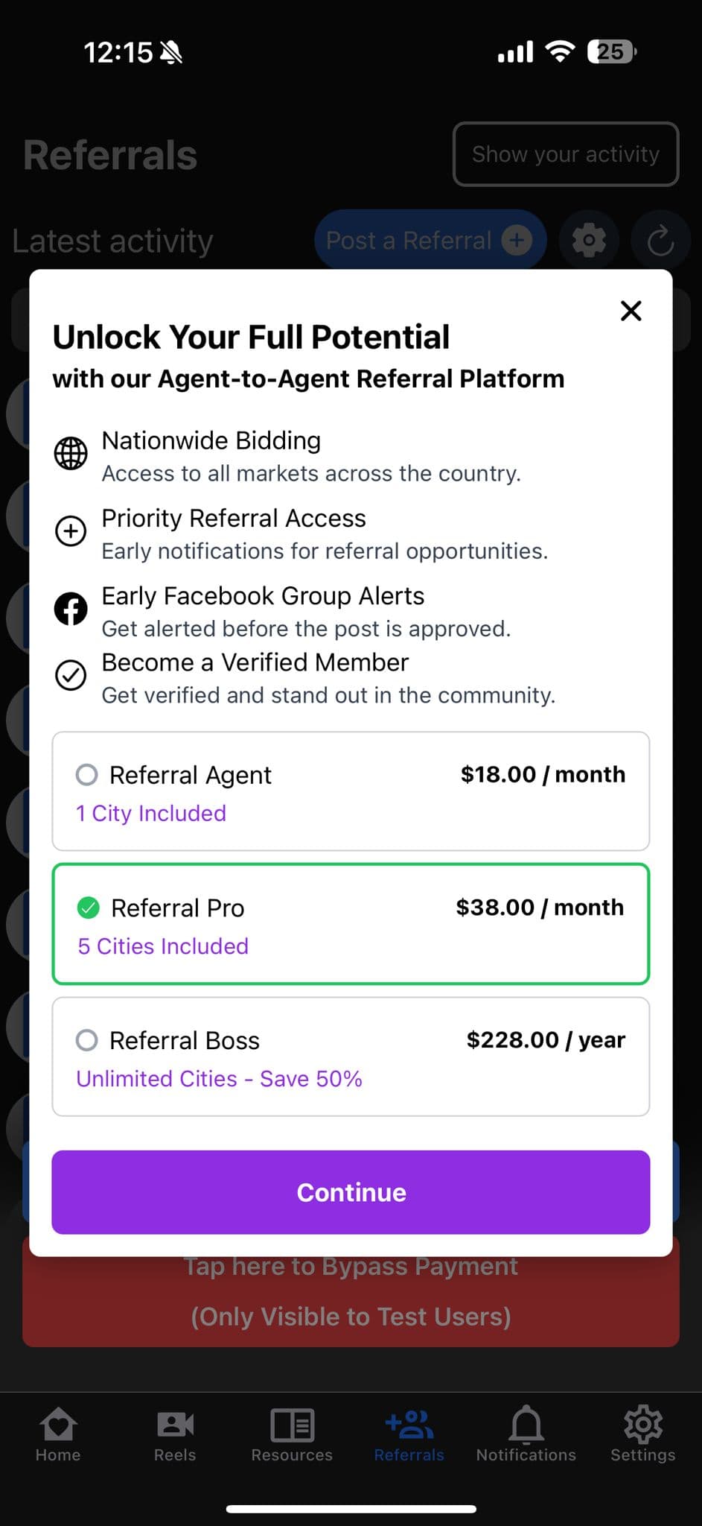This screenshot has width=702, height=1526.
Task: Tap the Show your activity button
Action: tap(566, 154)
